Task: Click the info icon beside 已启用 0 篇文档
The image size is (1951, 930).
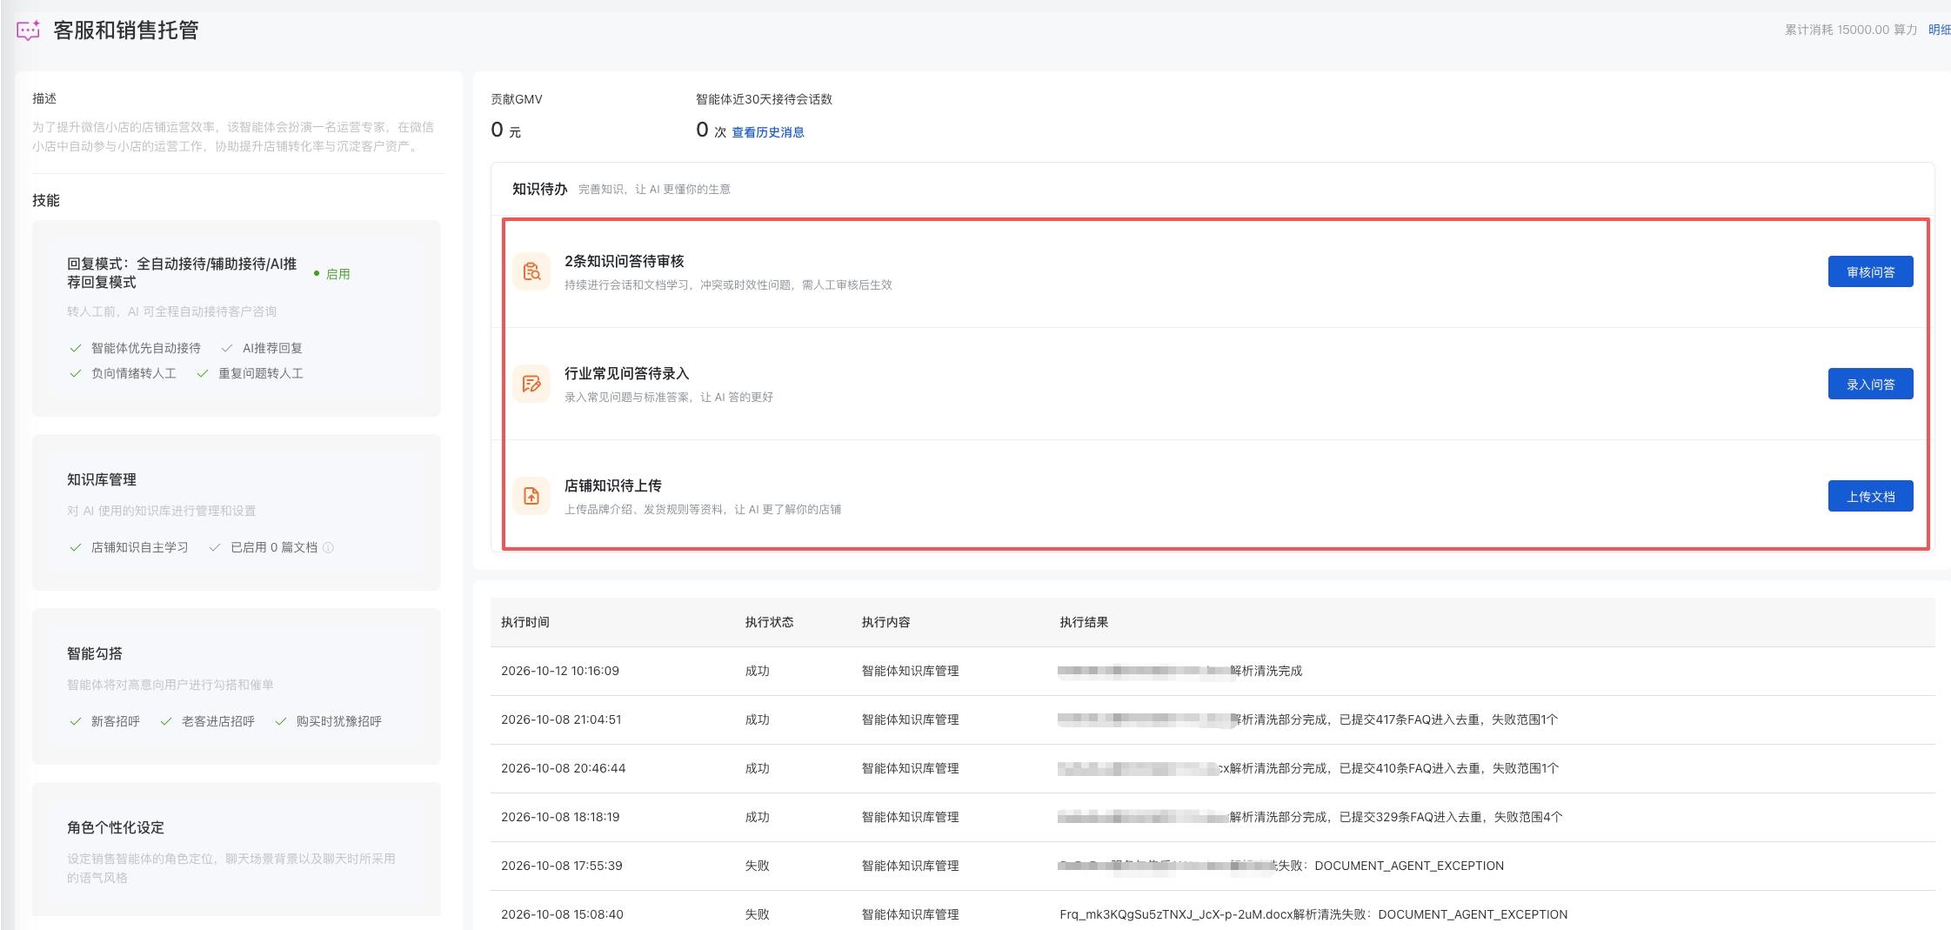Action: click(x=328, y=547)
